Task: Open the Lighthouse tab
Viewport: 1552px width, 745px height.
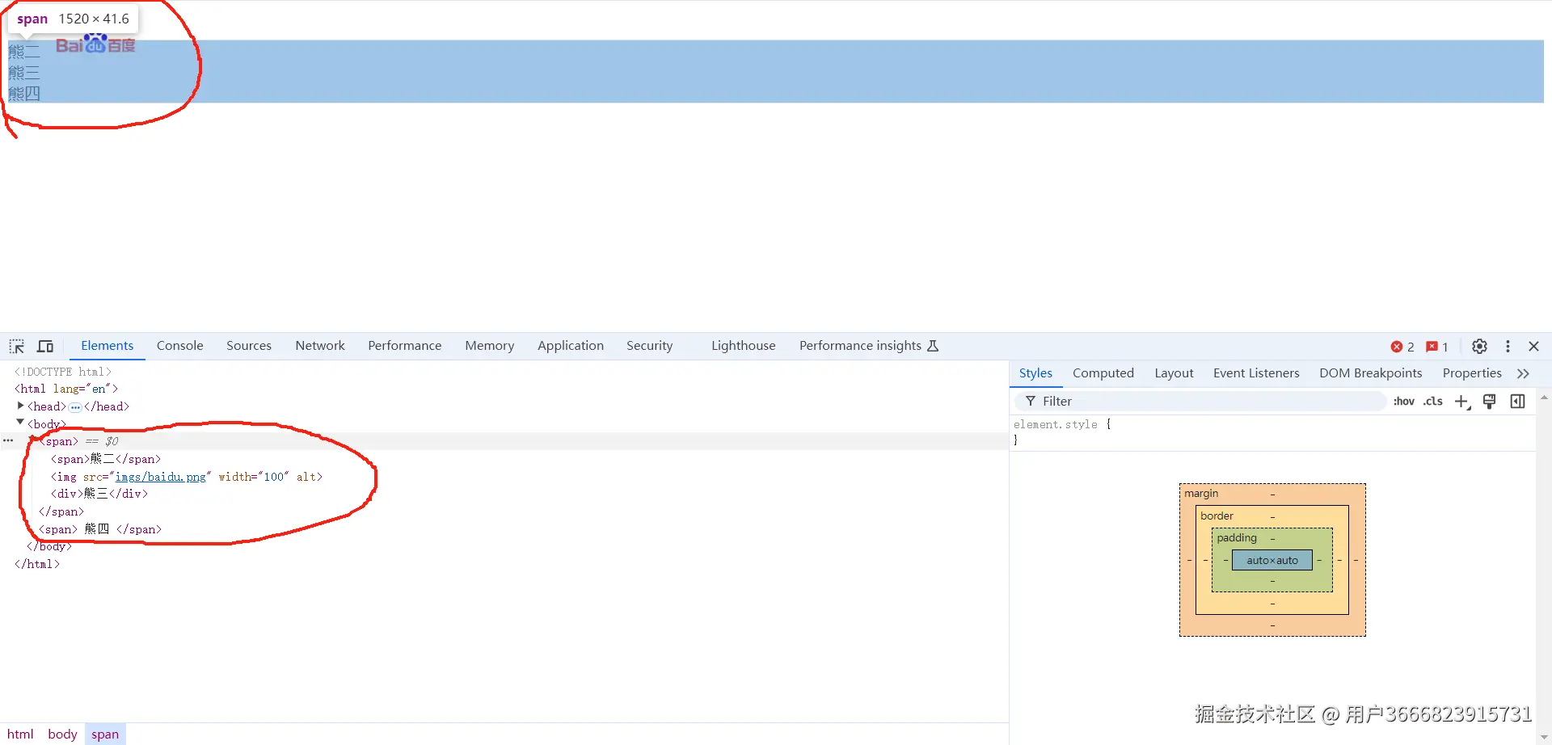Action: click(x=744, y=346)
